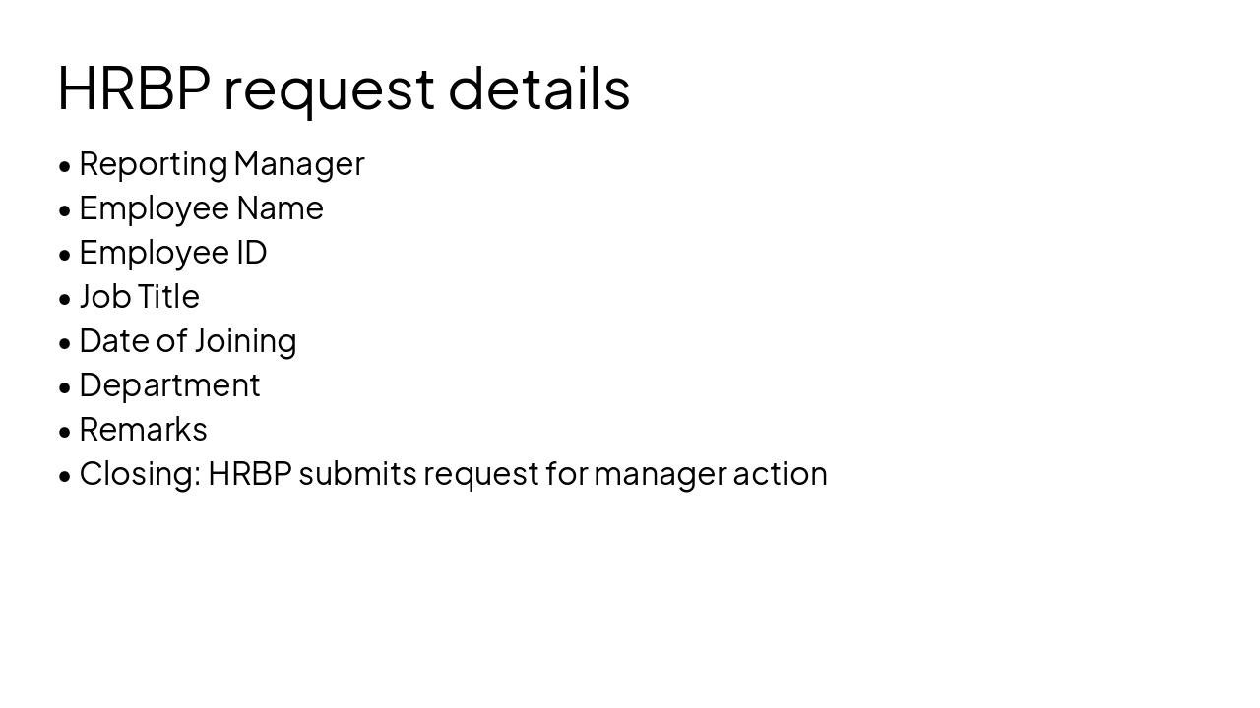Click the bullet dot before "Closing:" line
The image size is (1260, 708).
pyautogui.click(x=65, y=475)
